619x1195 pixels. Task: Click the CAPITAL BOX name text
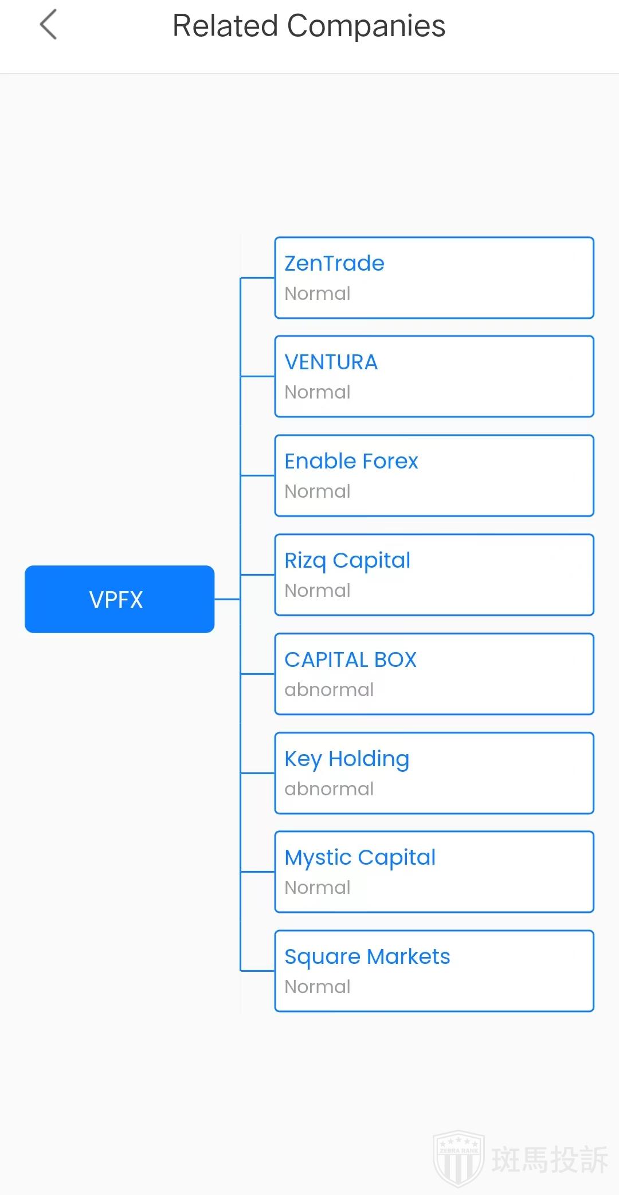350,659
